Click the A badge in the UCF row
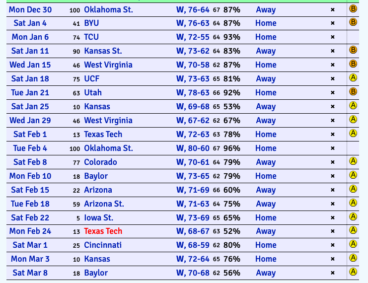The image size is (368, 283). [x=353, y=78]
